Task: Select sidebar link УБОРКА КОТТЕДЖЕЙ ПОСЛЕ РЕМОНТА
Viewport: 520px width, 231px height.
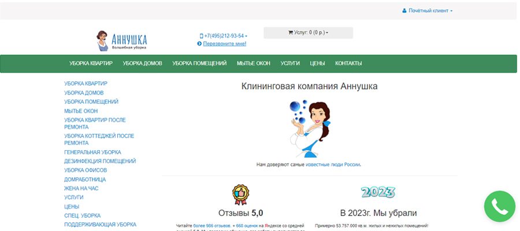Action: pyautogui.click(x=99, y=139)
